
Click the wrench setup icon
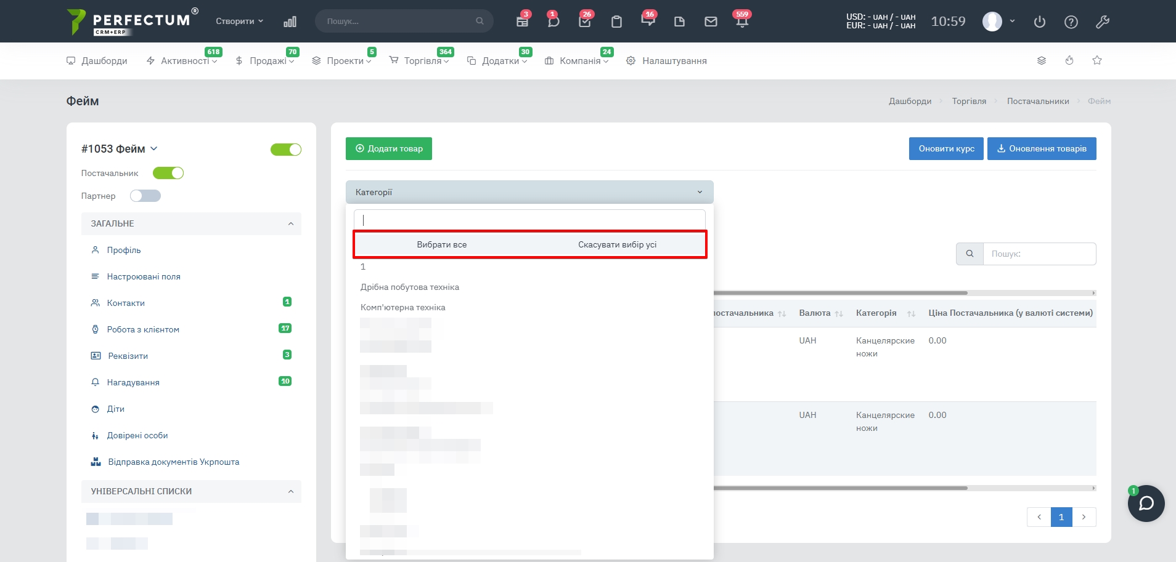1103,22
